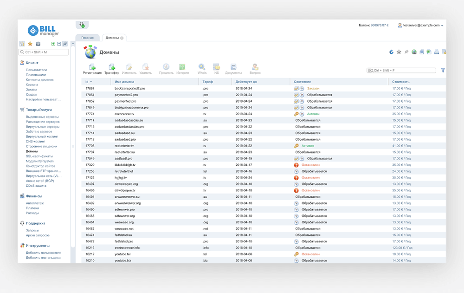
Task: Open the Id column sort dropdown
Action: (90, 81)
